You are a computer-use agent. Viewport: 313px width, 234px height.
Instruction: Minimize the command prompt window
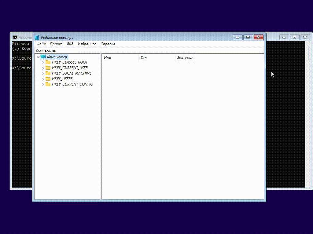click(284, 37)
